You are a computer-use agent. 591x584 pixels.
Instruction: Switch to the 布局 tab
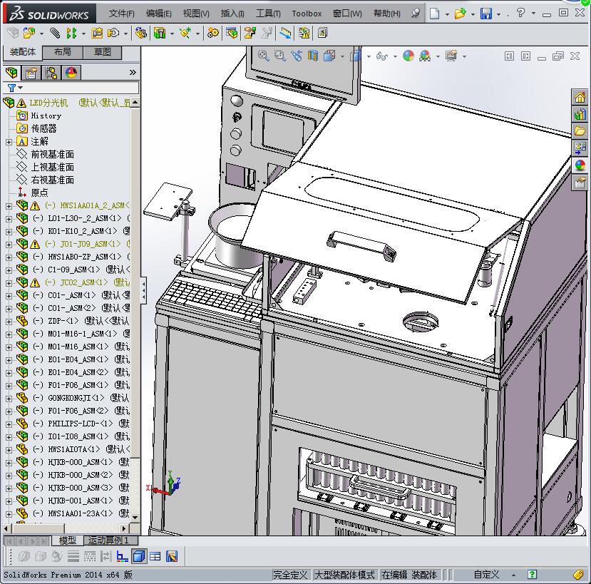tap(63, 52)
